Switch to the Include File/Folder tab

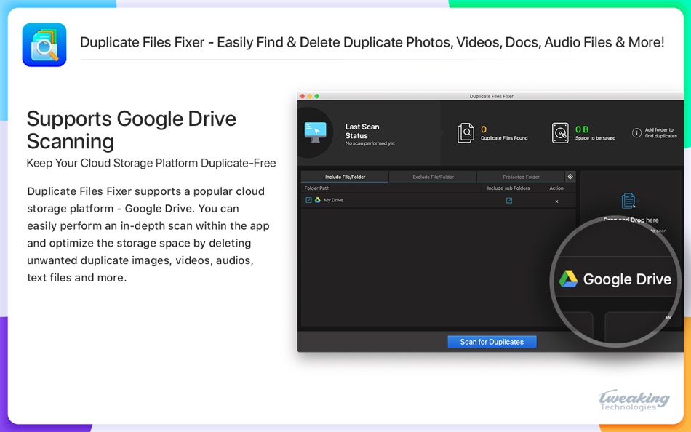(x=345, y=177)
